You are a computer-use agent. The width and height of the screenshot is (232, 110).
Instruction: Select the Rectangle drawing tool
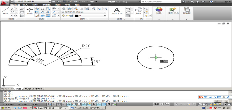click(22, 12)
